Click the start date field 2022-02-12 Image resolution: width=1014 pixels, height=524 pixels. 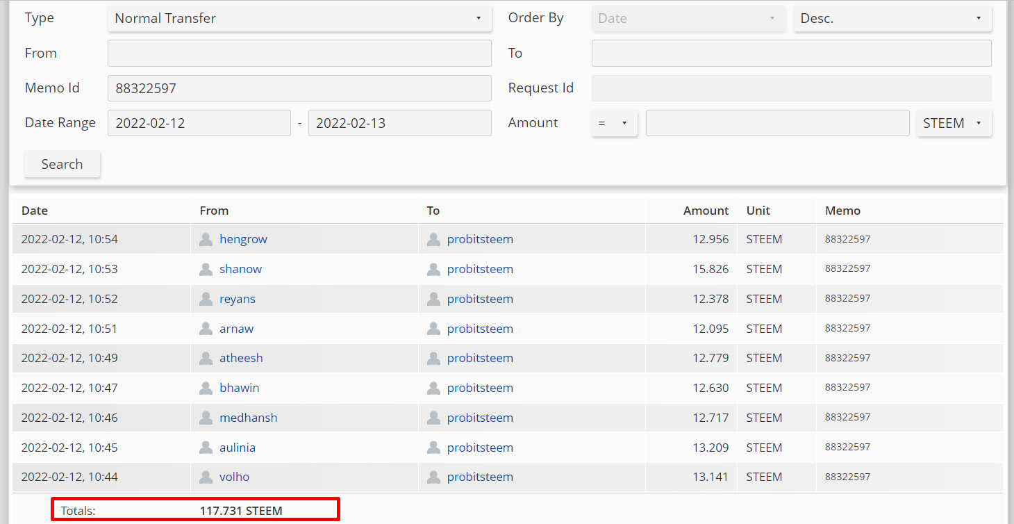(199, 123)
